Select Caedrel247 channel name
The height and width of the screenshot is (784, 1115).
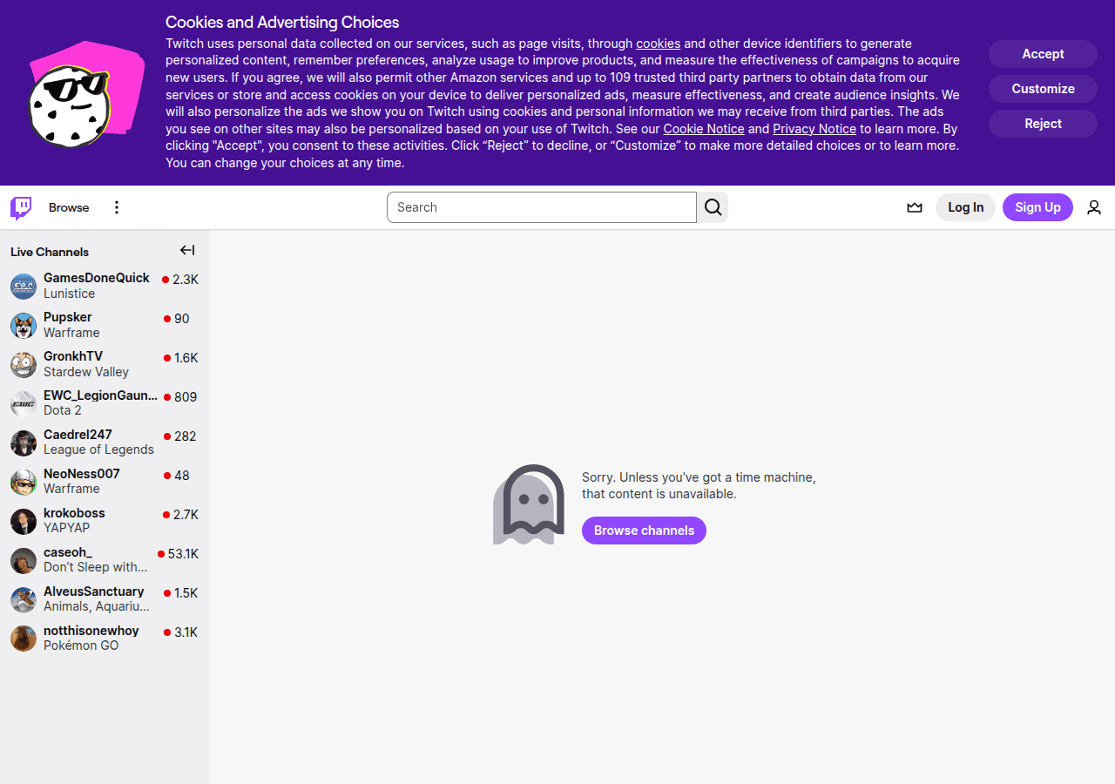(78, 435)
